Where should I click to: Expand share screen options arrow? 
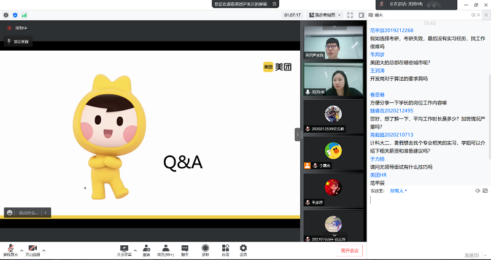tap(135, 250)
